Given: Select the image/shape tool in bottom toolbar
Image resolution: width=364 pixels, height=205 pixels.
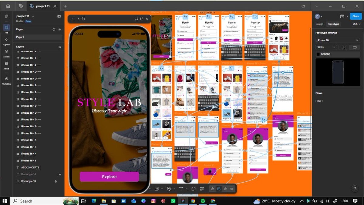Looking at the screenshot, I should pyautogui.click(x=157, y=189).
